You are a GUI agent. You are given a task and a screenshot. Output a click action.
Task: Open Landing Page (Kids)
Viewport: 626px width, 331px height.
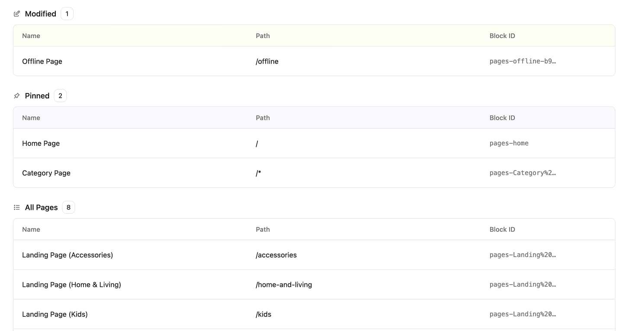coord(55,314)
